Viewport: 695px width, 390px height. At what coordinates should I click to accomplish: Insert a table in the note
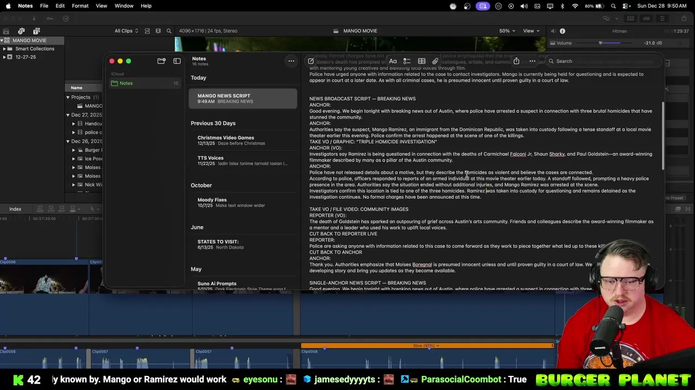[x=421, y=61]
